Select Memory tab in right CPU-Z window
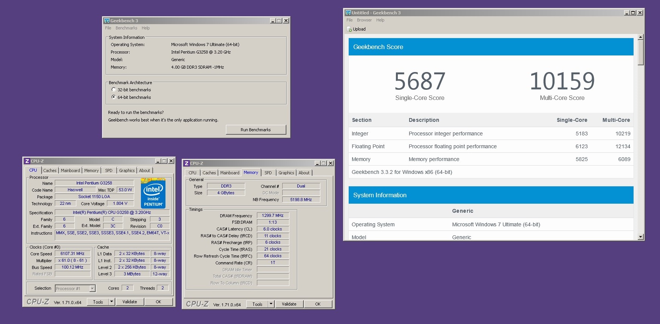This screenshot has height=324, width=660. coord(251,172)
